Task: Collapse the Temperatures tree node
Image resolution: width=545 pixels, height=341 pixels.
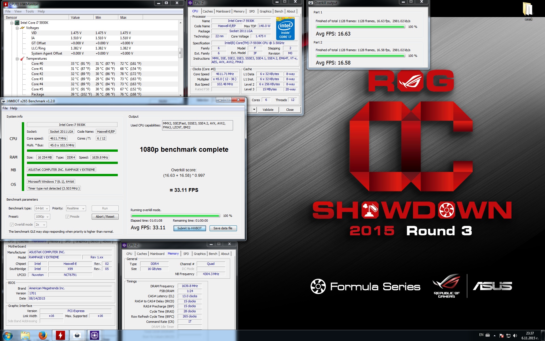Action: point(17,59)
